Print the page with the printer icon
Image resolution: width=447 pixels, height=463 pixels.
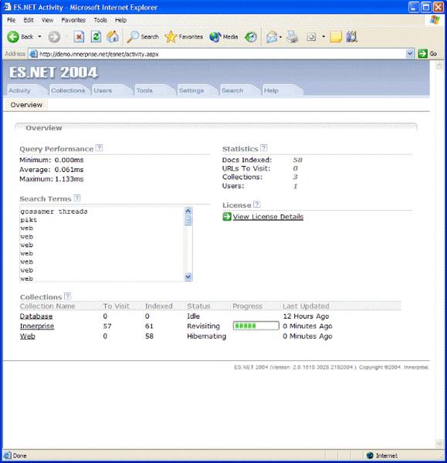[292, 37]
